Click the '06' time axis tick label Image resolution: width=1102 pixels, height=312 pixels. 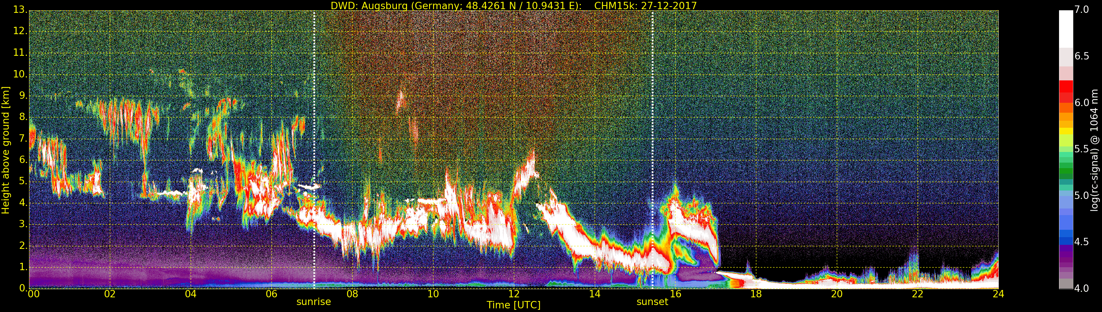coord(272,294)
